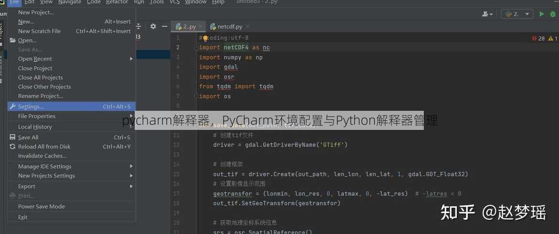This screenshot has height=234, width=559.
Task: Choose Open... with the folder icon
Action: [71, 40]
